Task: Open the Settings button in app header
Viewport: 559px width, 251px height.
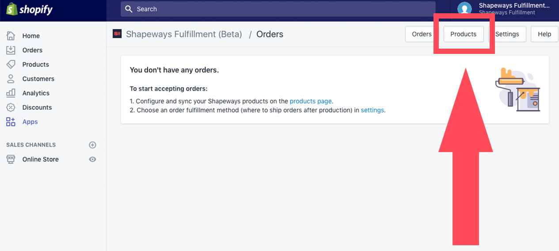Action: click(x=507, y=34)
